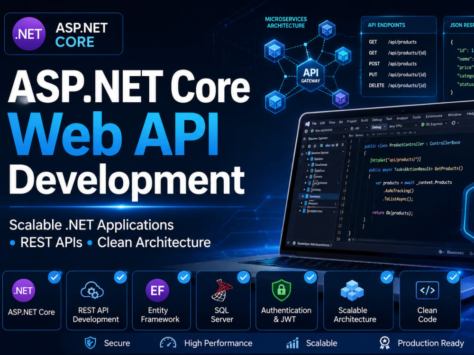The image size is (474, 355).
Task: Toggle the checkmark on REST API Development card
Action: point(120,277)
